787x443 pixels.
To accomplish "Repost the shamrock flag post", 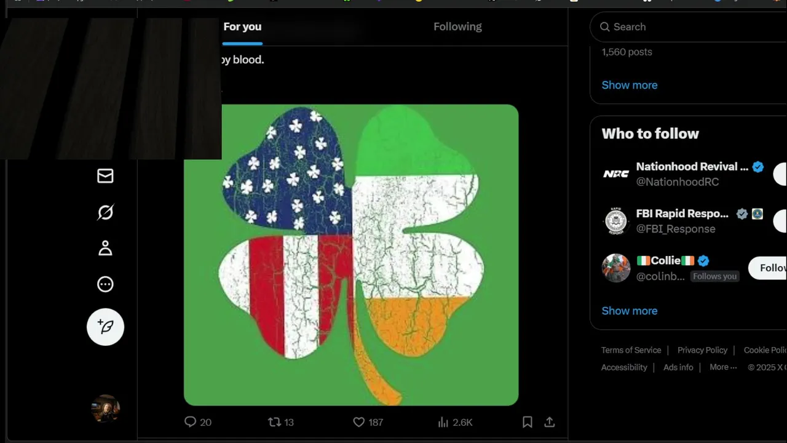I will tap(274, 422).
